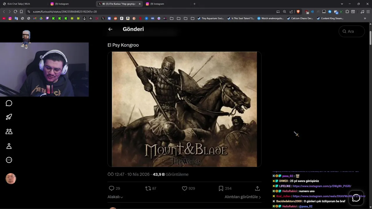Click the streamer webcam overlay

coord(44,69)
